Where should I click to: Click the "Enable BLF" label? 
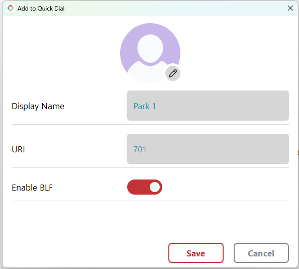click(x=32, y=188)
